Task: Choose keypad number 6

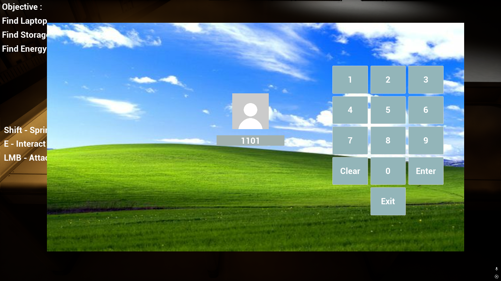Action: pos(426,110)
